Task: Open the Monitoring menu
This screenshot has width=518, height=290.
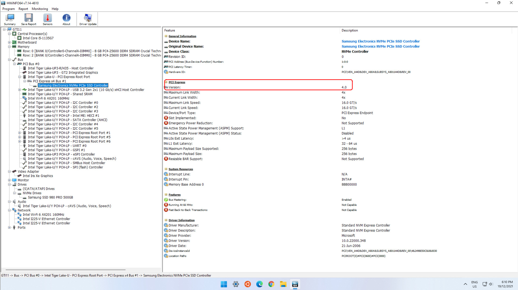Action: point(40,9)
